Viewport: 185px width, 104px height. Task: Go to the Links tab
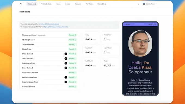[58, 4]
